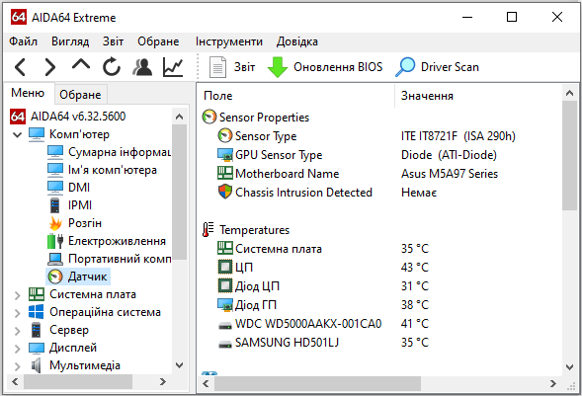Expand the Системна плата tree node

coord(17,295)
